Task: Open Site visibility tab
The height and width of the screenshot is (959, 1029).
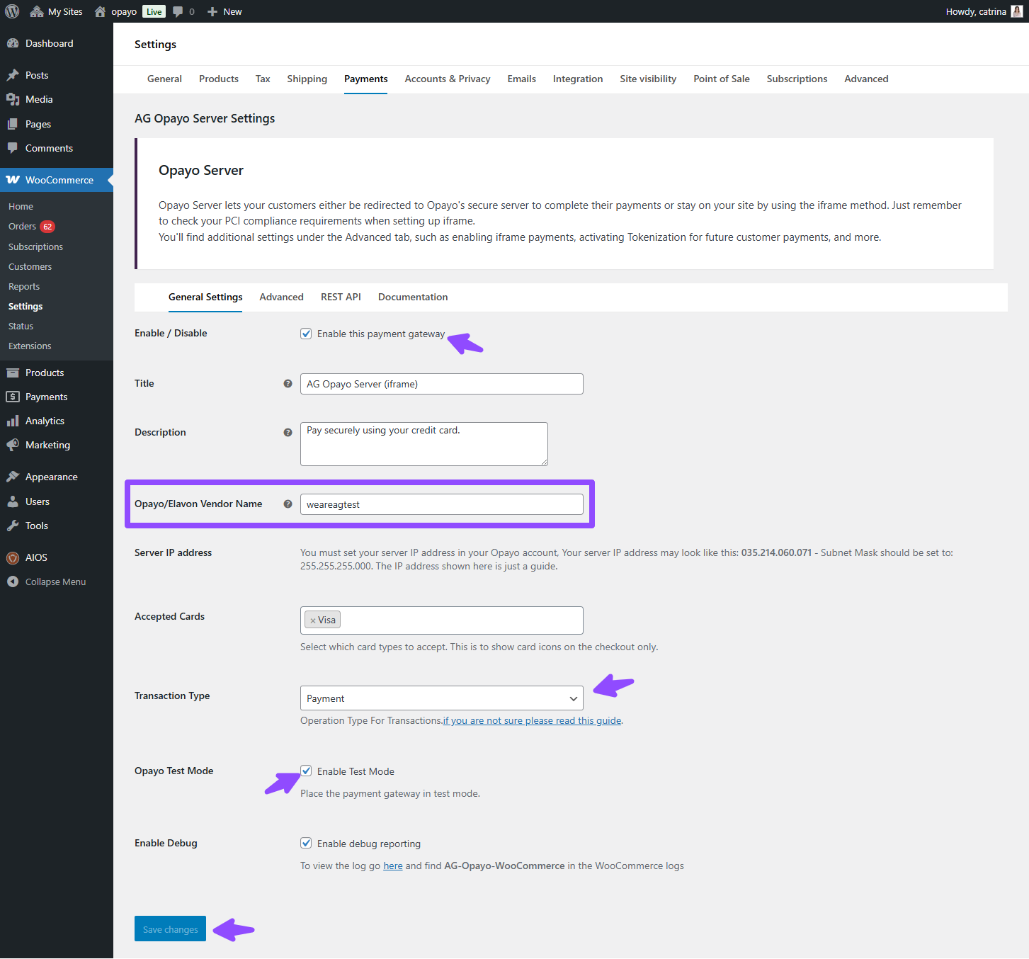Action: pyautogui.click(x=648, y=79)
